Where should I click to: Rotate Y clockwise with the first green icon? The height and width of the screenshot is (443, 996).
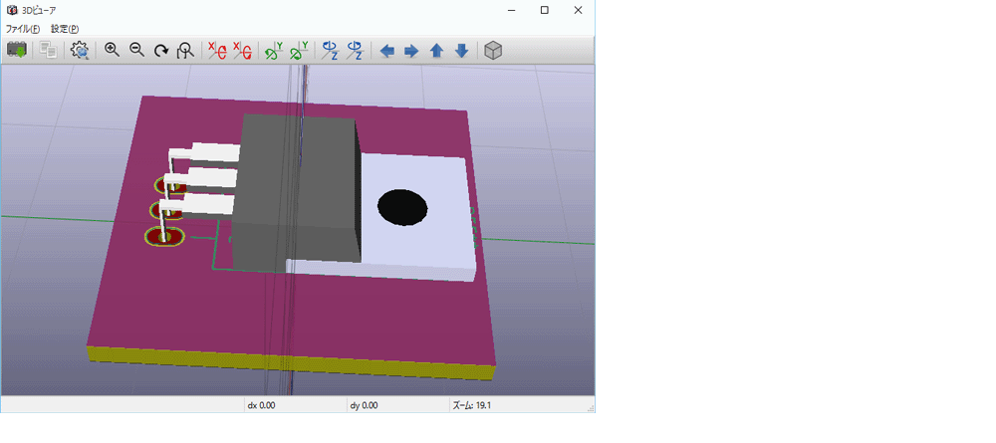coord(274,51)
